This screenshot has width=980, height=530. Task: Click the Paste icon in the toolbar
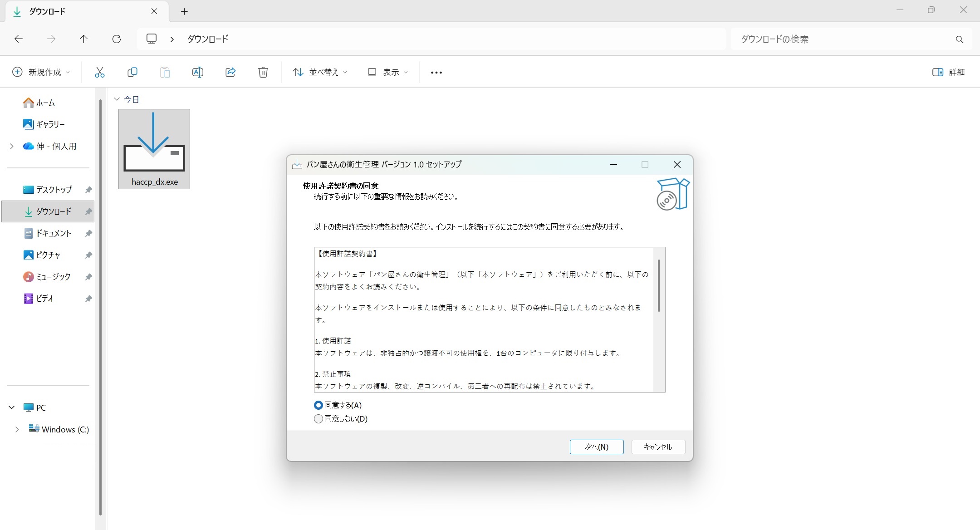coord(165,72)
